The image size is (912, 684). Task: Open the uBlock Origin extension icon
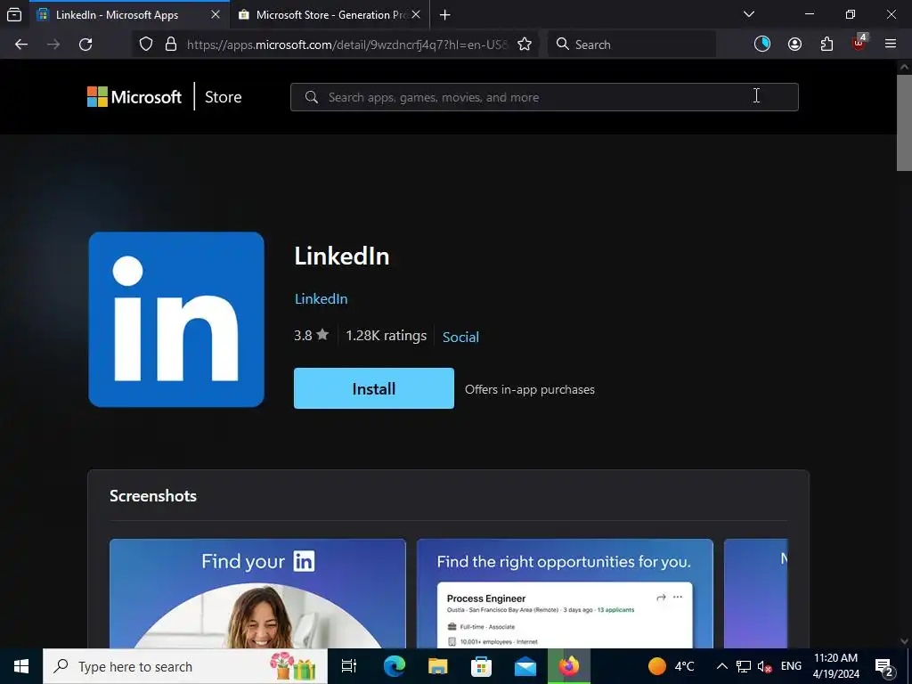pos(859,43)
